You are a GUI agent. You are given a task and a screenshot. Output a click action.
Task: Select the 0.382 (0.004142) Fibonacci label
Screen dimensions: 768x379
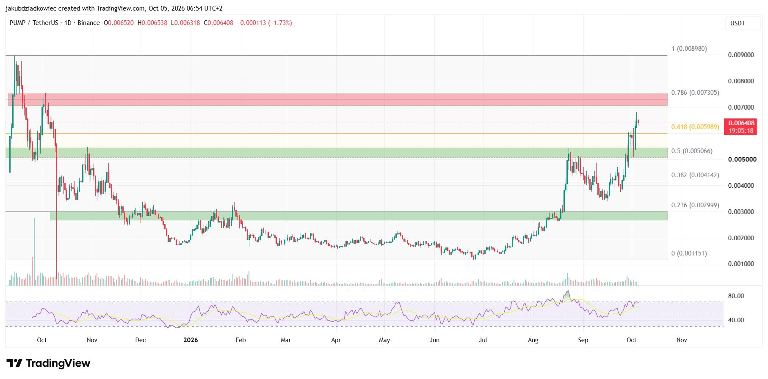[x=695, y=175]
